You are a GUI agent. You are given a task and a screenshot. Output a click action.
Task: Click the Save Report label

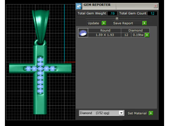[x=127, y=23]
